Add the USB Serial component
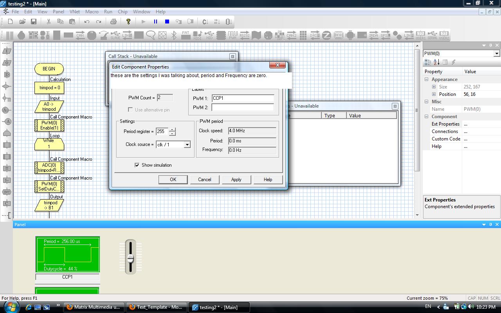The height and width of the screenshot is (313, 501). pos(433,35)
